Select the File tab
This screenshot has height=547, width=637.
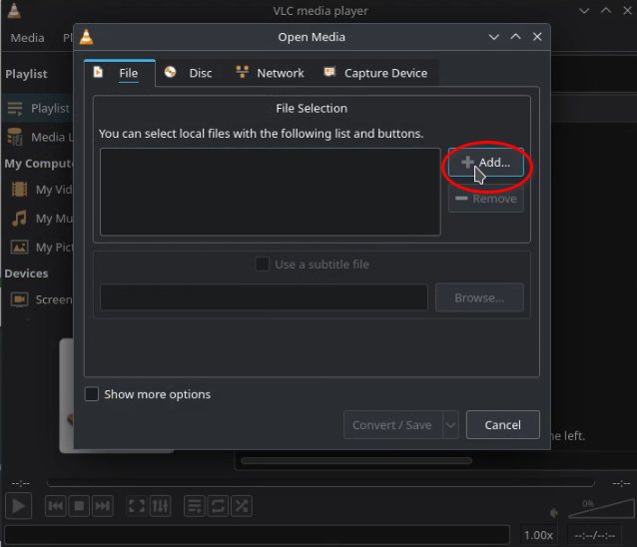pos(119,73)
